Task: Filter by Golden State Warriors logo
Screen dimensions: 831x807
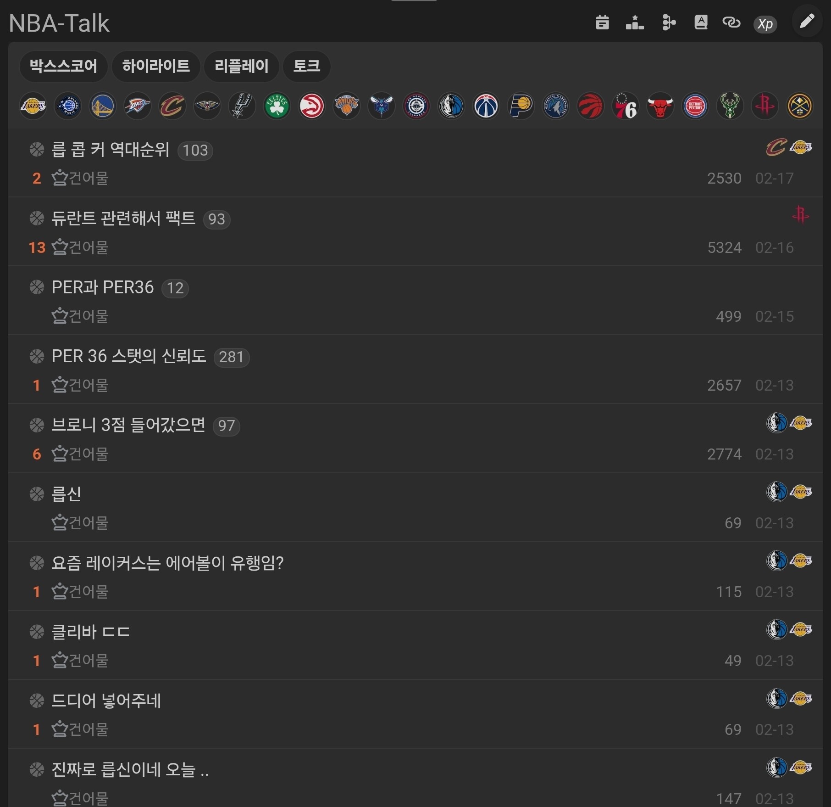Action: [x=103, y=106]
